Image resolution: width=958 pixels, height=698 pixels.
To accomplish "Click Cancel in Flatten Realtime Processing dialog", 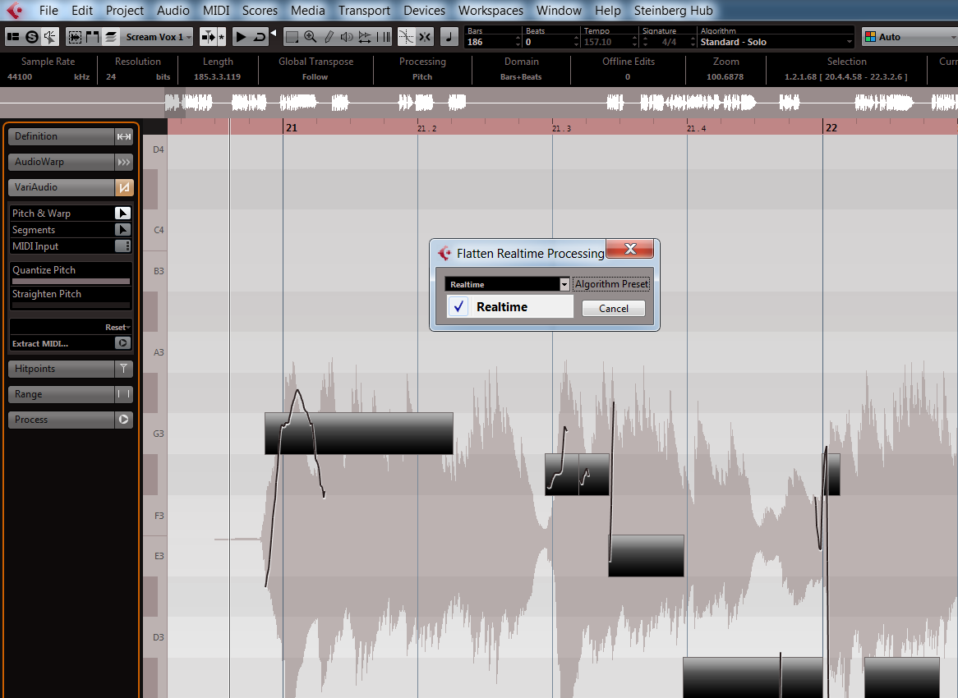I will [x=614, y=309].
